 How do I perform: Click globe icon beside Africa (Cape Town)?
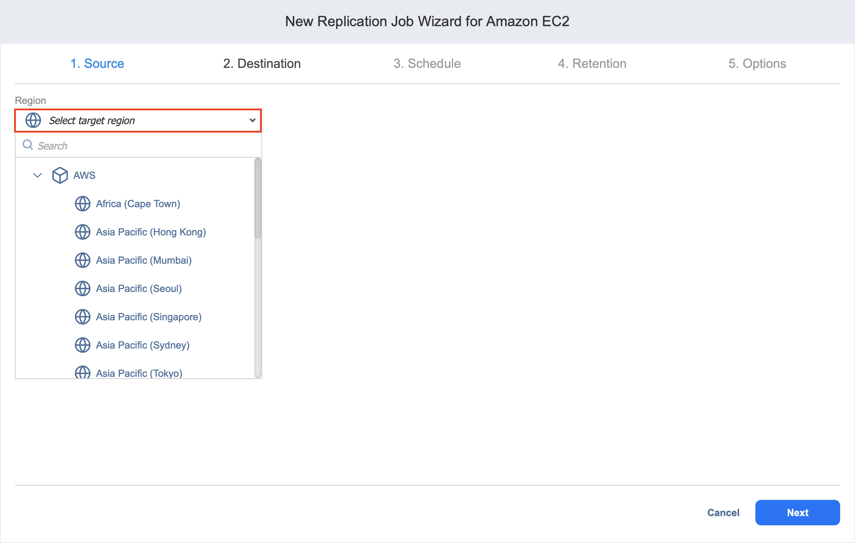[82, 204]
